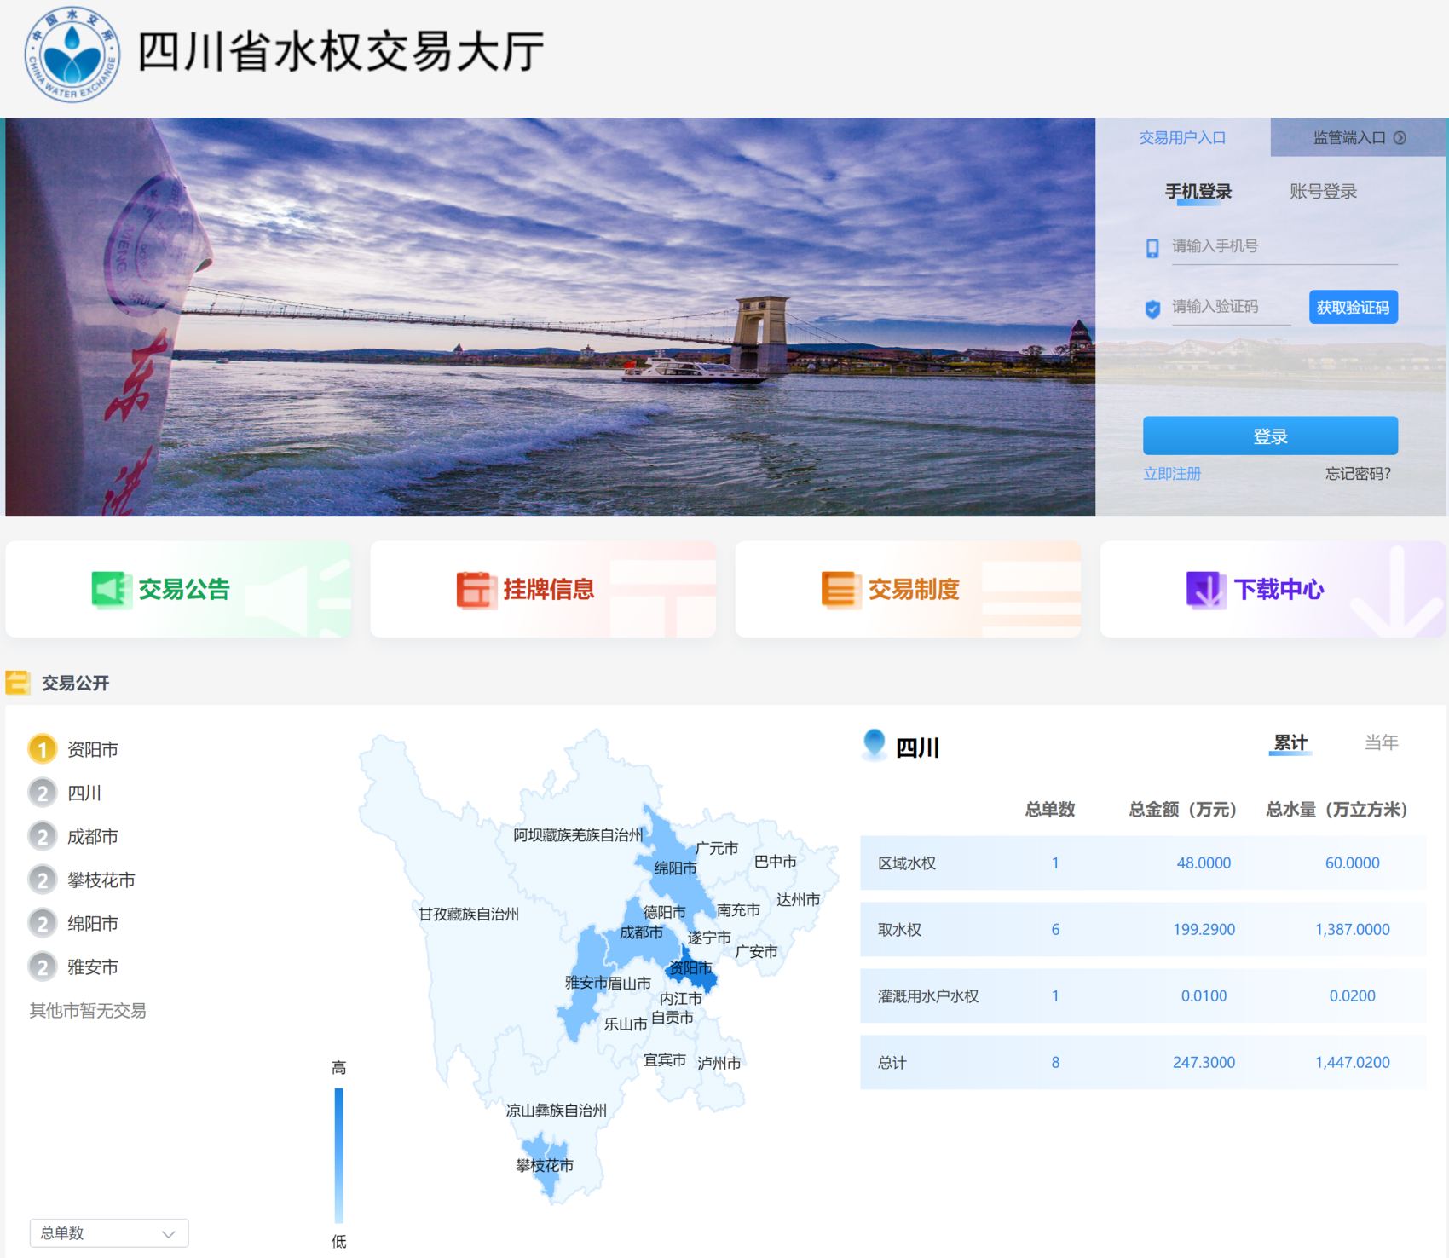
Task: Open the orange 交易制度 document icon
Action: [840, 589]
